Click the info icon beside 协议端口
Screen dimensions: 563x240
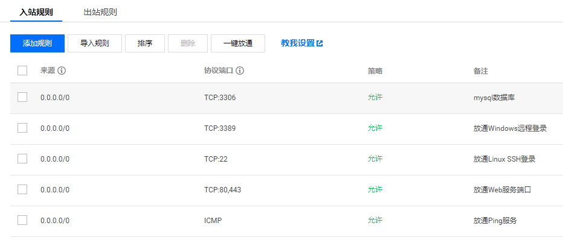pos(240,71)
